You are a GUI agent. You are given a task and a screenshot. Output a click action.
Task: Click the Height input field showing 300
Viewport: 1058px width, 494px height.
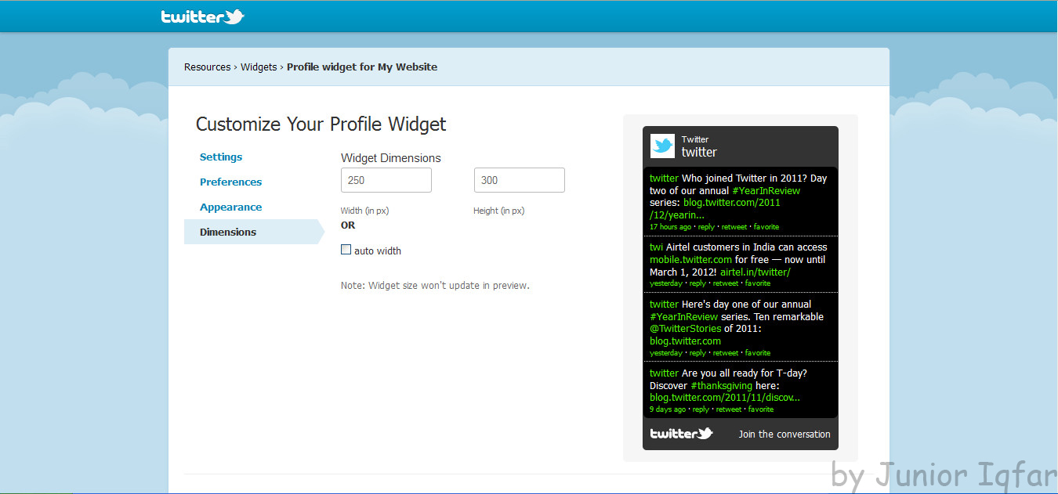pos(520,180)
